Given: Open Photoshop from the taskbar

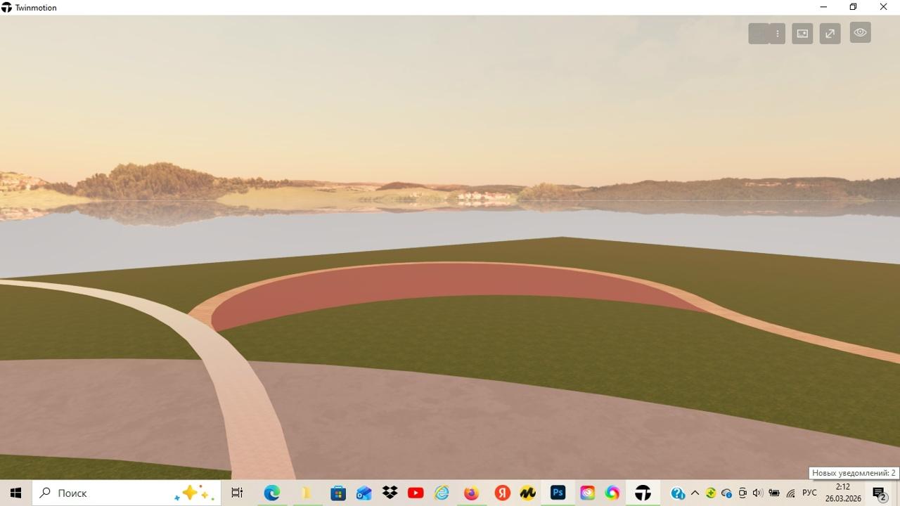Looking at the screenshot, I should tap(558, 493).
